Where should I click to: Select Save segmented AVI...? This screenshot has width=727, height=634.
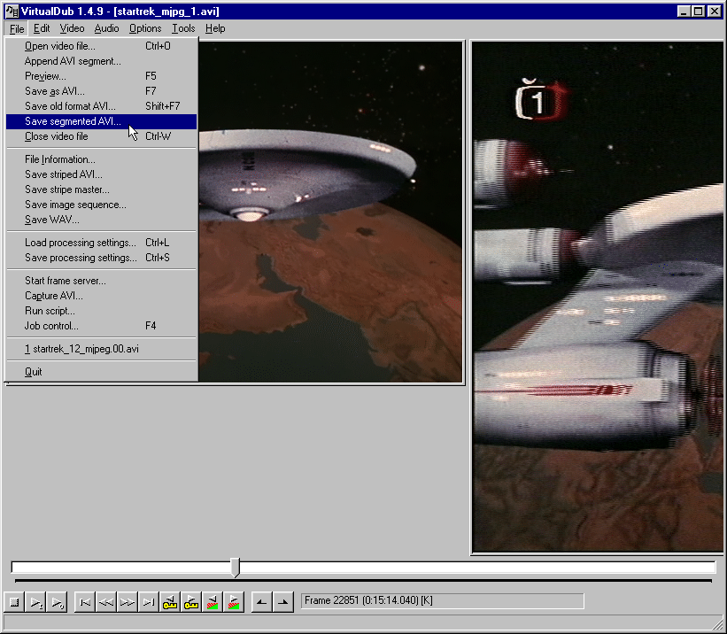[102, 121]
